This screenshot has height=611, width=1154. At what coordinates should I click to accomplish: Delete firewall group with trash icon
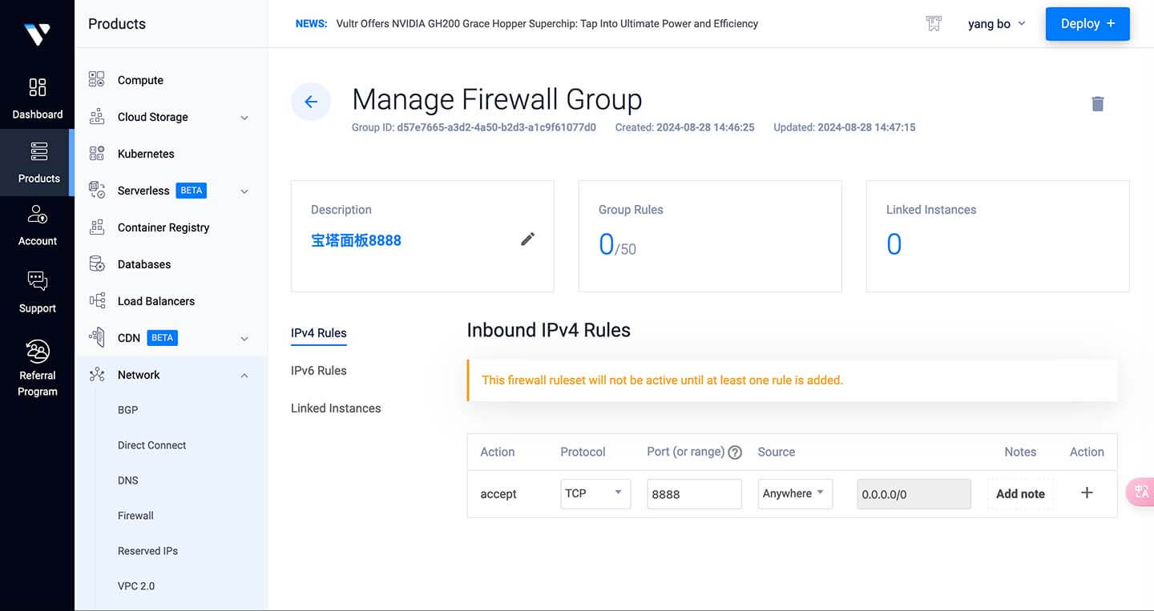coord(1098,103)
